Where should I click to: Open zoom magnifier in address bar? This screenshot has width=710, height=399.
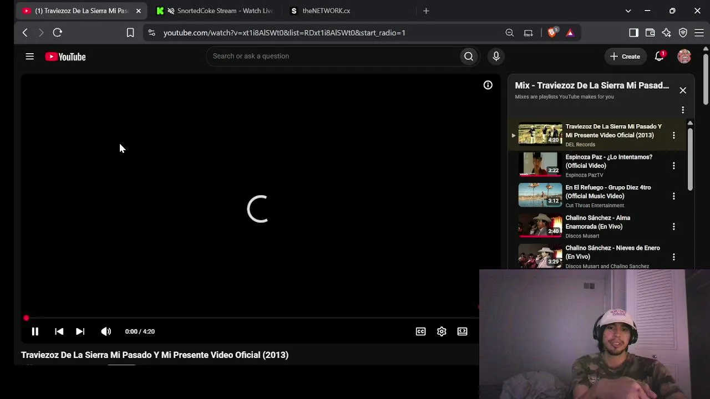coord(509,33)
